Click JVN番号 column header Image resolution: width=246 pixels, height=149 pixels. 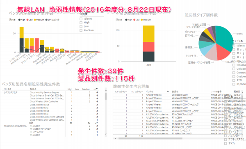(216, 92)
